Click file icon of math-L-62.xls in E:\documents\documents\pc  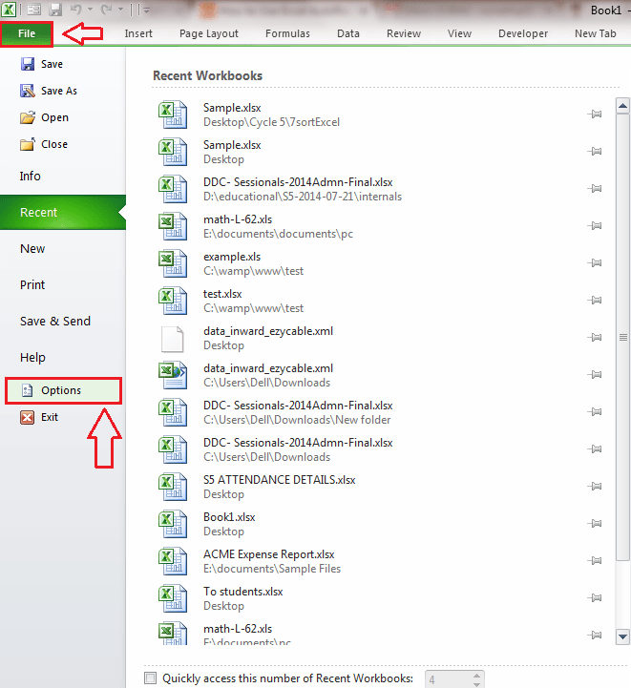point(173,226)
